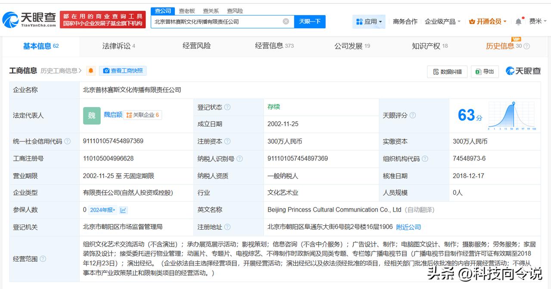Click help icon next to 经营范围
This screenshot has width=551, height=289.
(x=43, y=259)
